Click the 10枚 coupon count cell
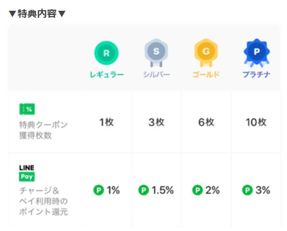The width and height of the screenshot is (287, 231). tap(256, 122)
